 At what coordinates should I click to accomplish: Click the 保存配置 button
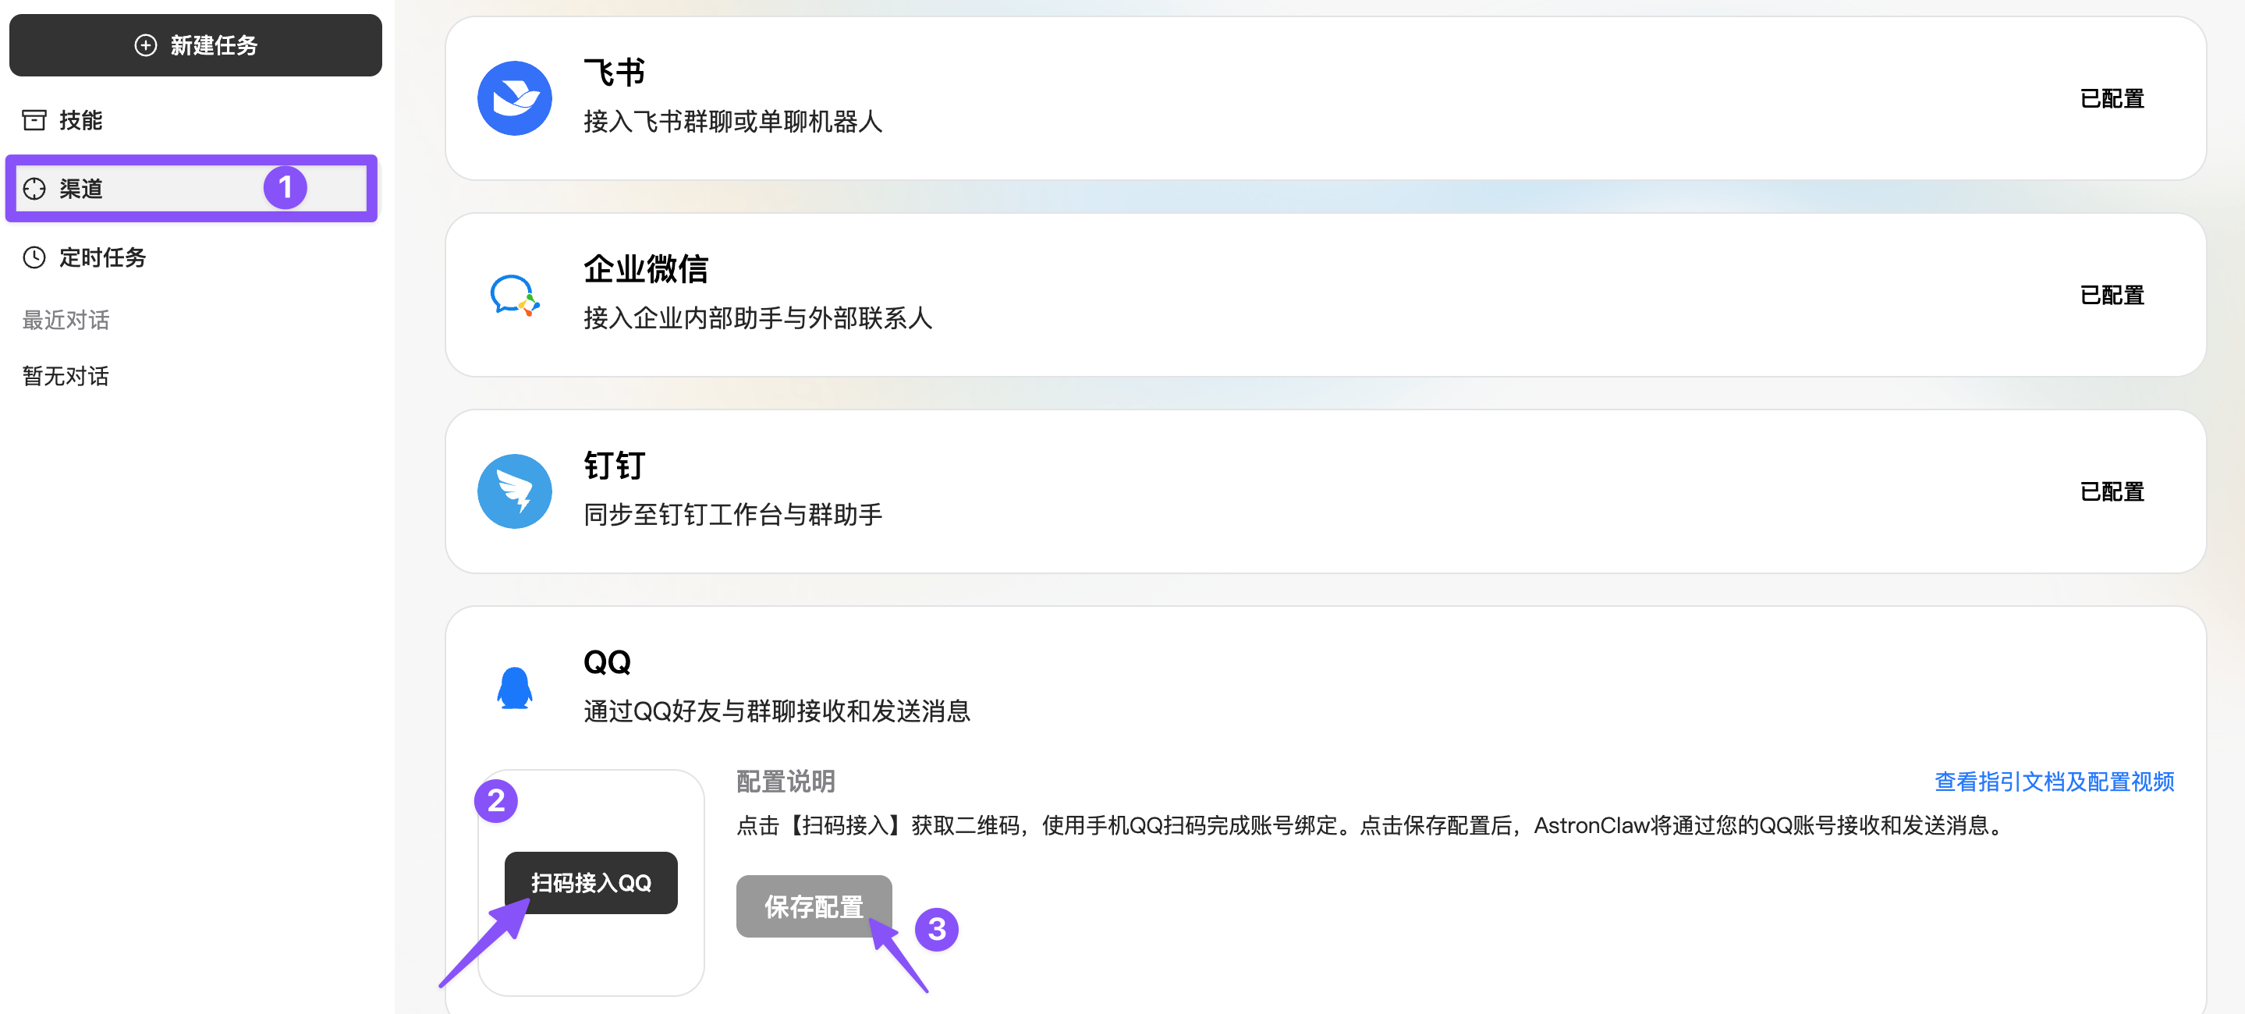point(814,907)
